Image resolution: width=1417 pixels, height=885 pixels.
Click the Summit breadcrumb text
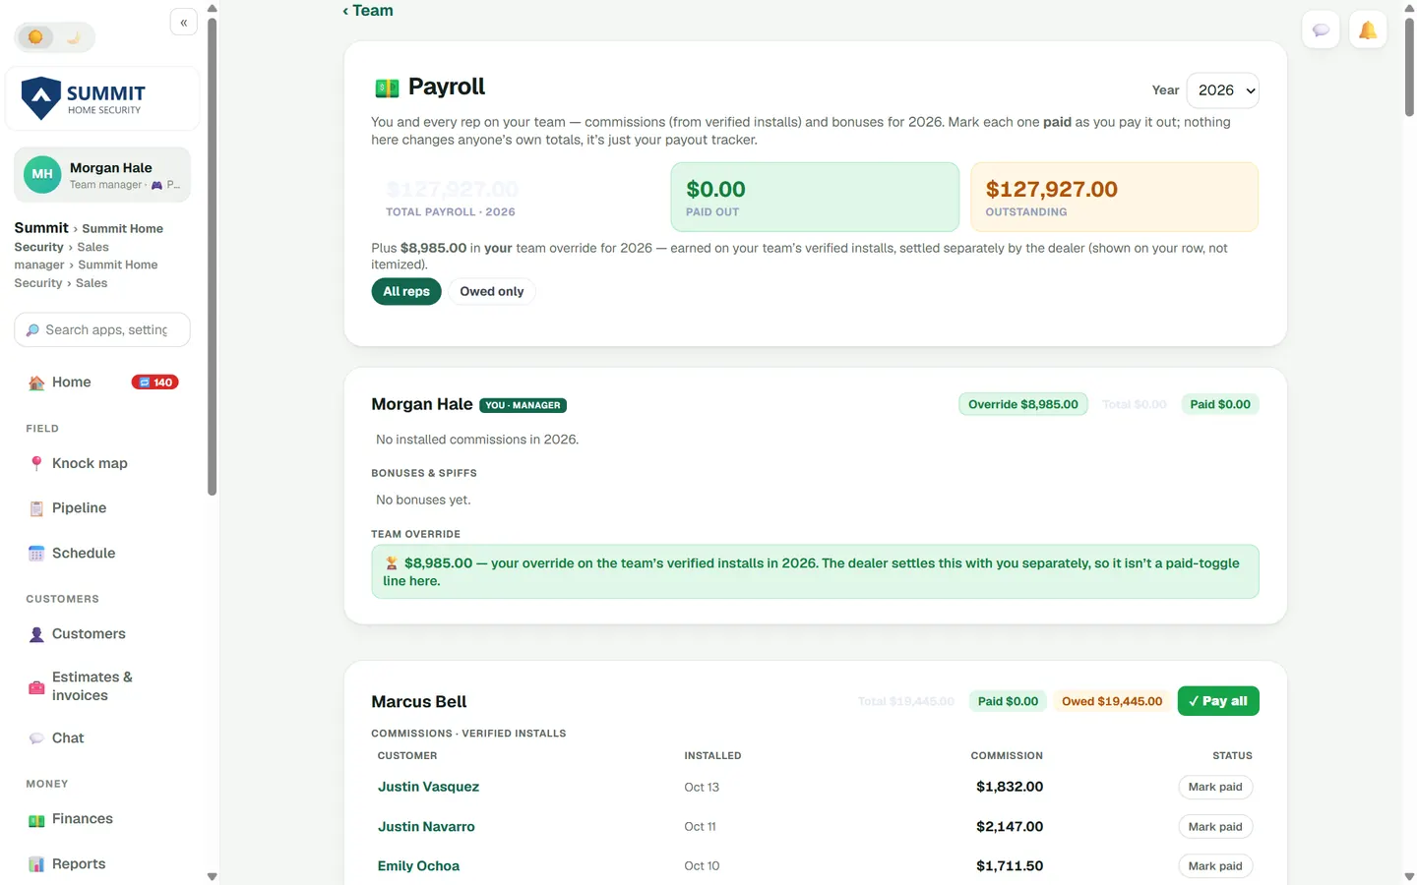tap(41, 227)
